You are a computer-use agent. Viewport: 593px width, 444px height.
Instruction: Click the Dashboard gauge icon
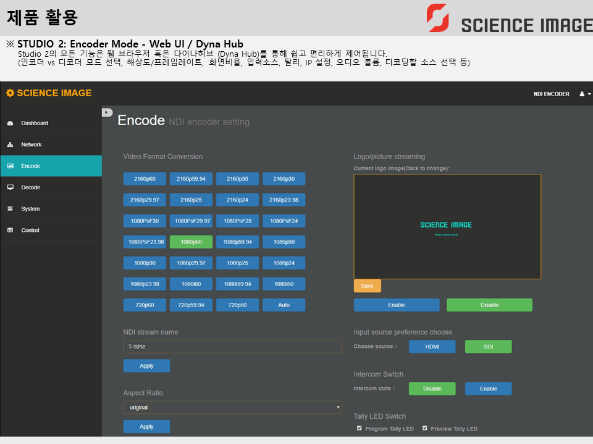[x=11, y=123]
